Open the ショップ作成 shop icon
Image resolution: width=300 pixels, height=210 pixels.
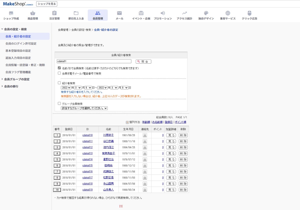[x=11, y=13]
